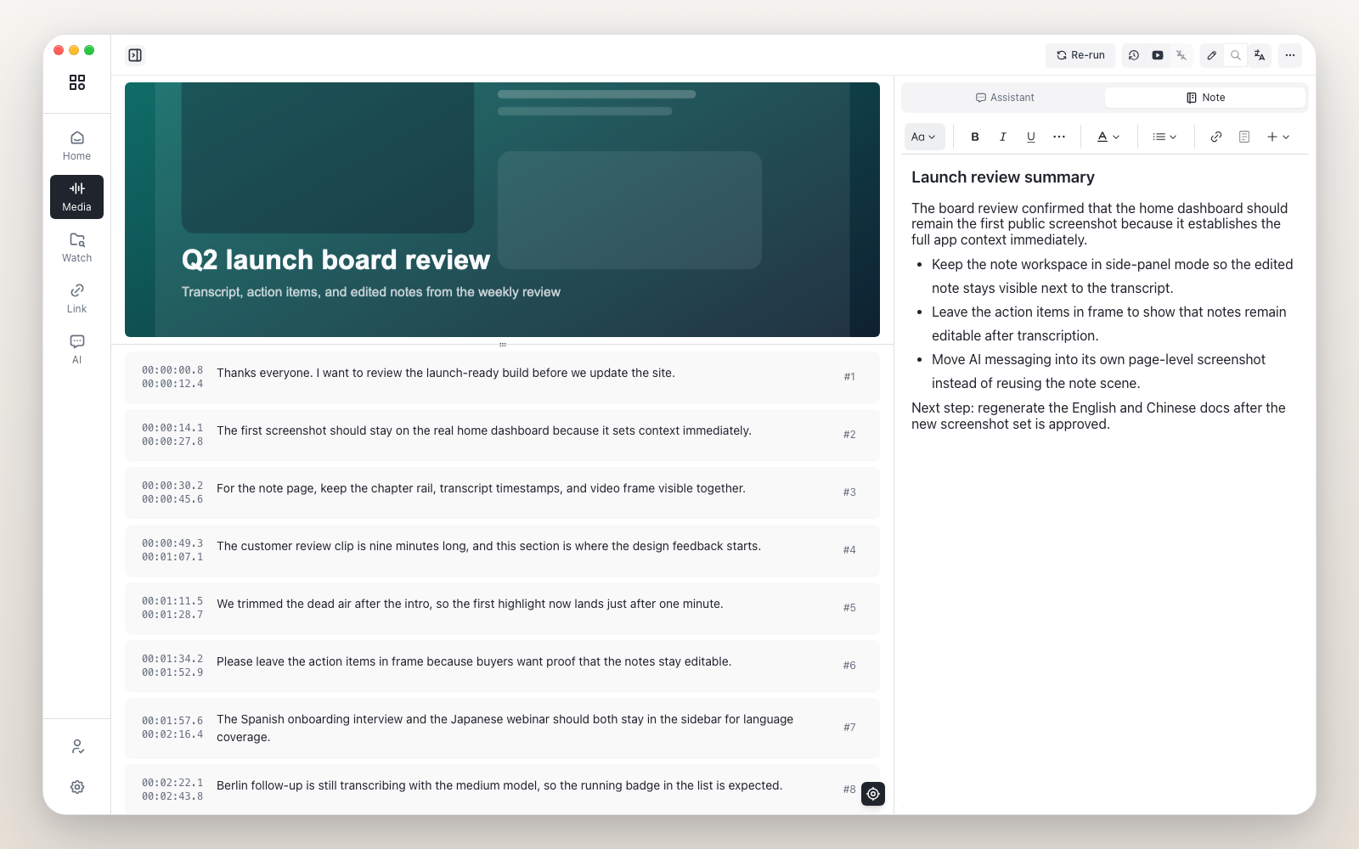Screen dimensions: 1359x849
Task: Select segment about the customer review clip
Action: 502,550
